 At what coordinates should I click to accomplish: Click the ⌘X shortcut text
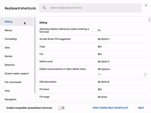click(100, 54)
